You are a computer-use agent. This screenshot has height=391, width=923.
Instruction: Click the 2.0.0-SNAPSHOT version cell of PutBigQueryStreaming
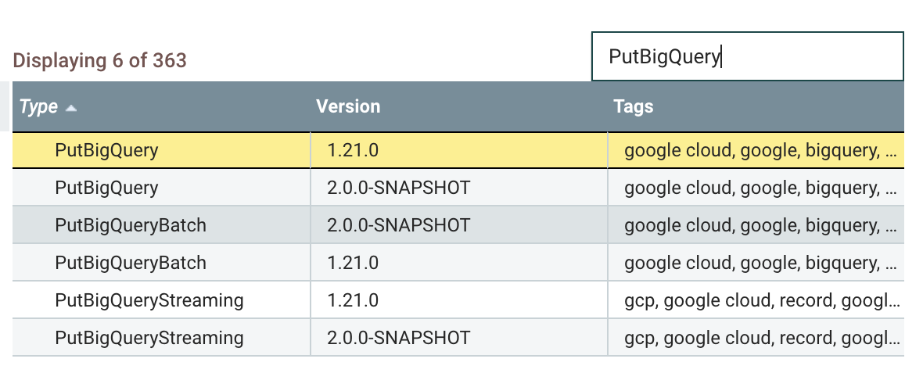(459, 338)
